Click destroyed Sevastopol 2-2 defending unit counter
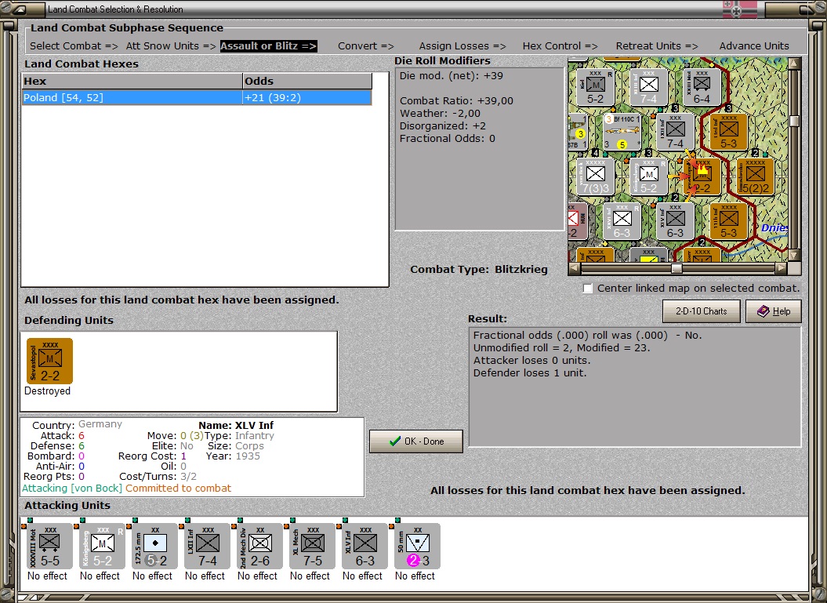Screen dimensions: 827x603 coord(49,361)
